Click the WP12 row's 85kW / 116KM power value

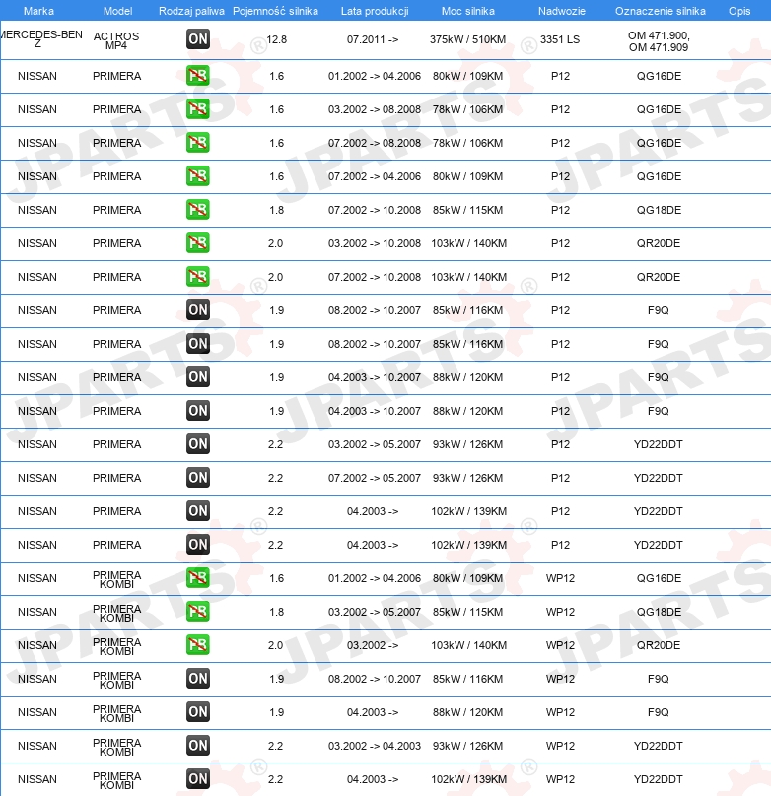pos(467,679)
